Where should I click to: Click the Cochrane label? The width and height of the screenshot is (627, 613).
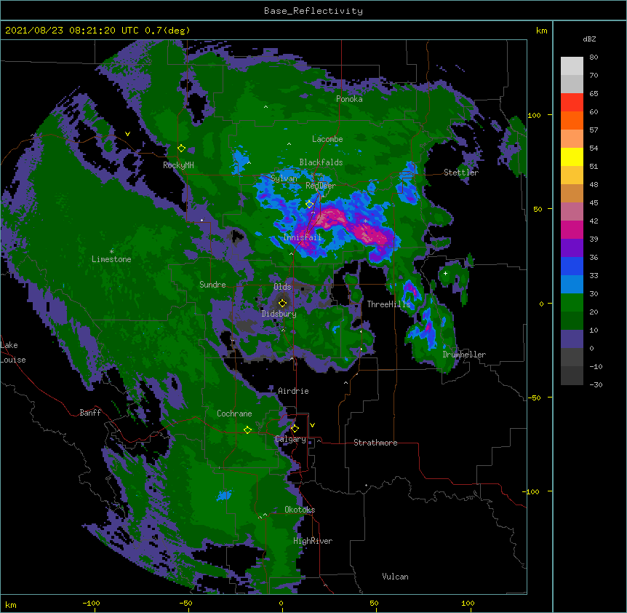point(234,414)
